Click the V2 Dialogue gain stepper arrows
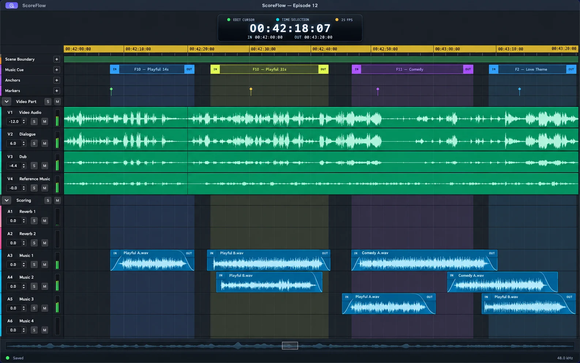 24,143
